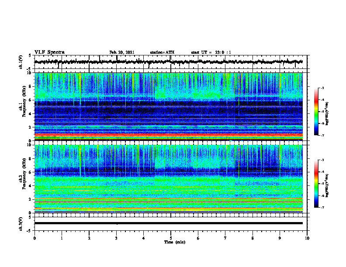Click the "station=ATH" header text
The height and width of the screenshot is (267, 346).
(x=162, y=52)
